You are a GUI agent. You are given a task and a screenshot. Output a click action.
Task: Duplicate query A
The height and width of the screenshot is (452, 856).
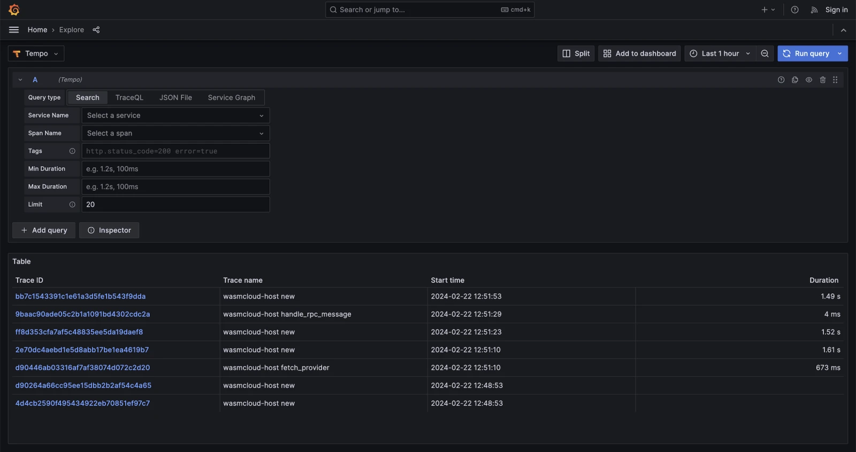coord(795,80)
